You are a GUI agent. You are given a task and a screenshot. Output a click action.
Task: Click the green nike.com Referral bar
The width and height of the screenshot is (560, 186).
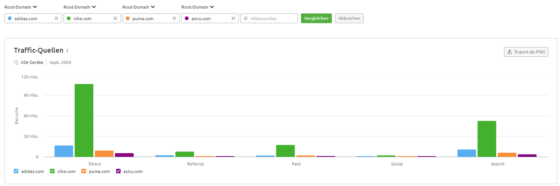[185, 154]
